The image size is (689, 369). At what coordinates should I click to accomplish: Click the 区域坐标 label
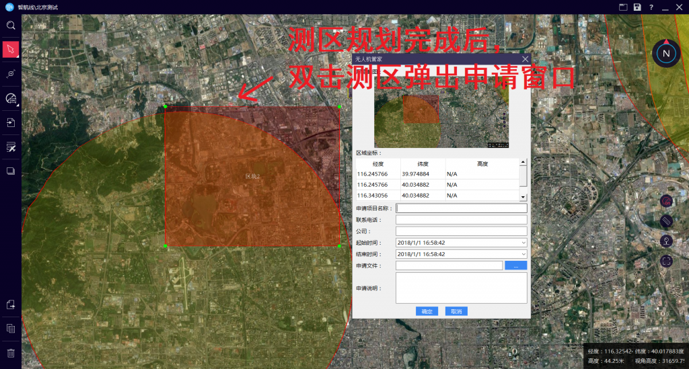369,153
